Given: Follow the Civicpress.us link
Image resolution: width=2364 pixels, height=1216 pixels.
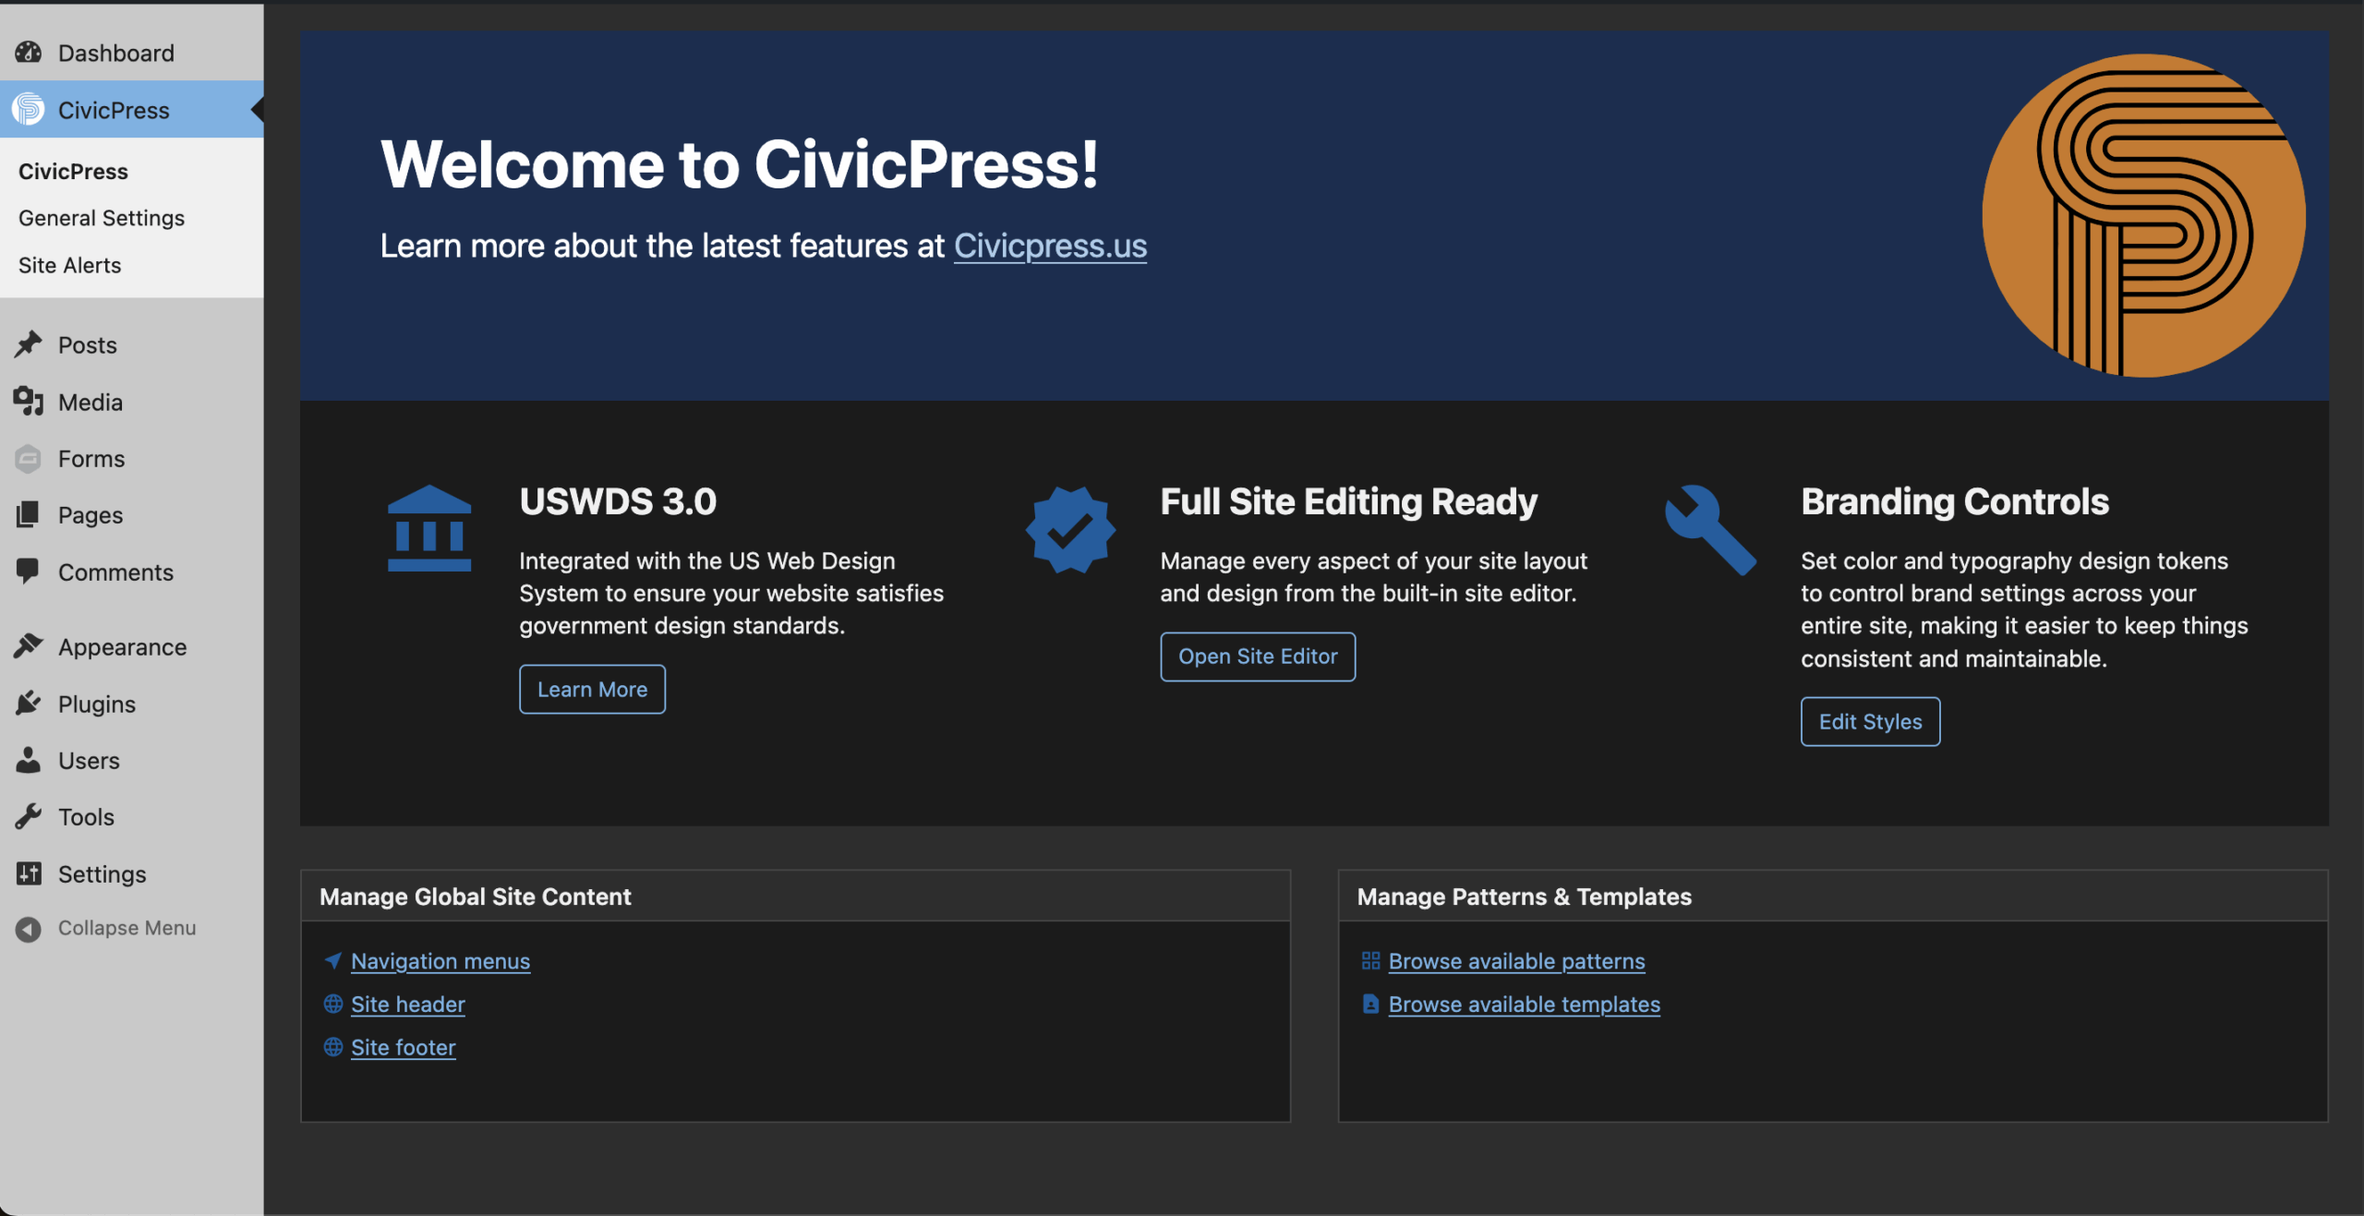Looking at the screenshot, I should coord(1050,246).
